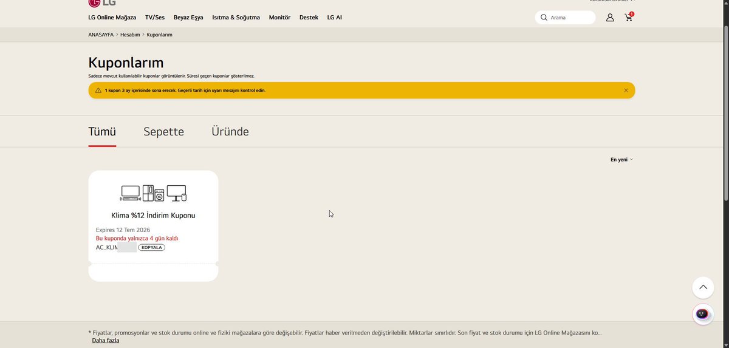Open Isıtma & Soğutma menu
The width and height of the screenshot is (729, 348).
click(236, 18)
